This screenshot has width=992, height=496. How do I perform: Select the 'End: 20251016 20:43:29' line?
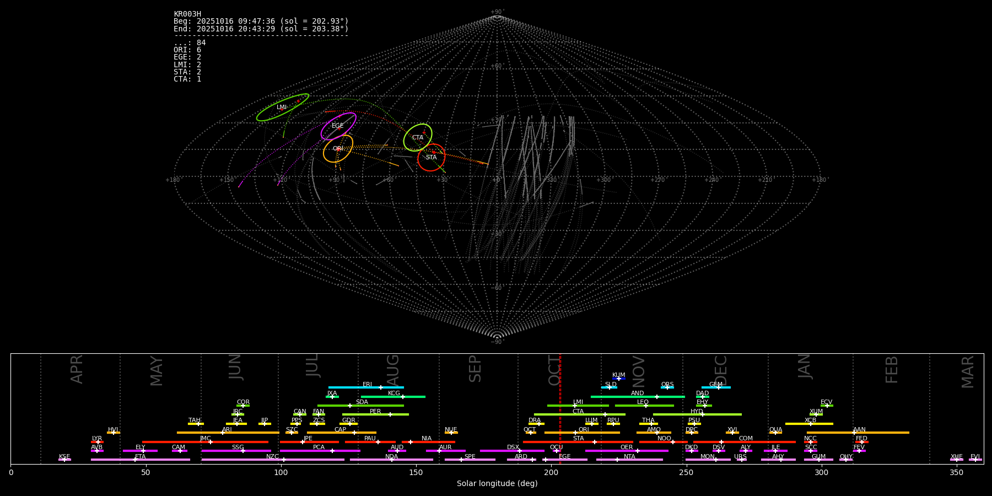[261, 29]
